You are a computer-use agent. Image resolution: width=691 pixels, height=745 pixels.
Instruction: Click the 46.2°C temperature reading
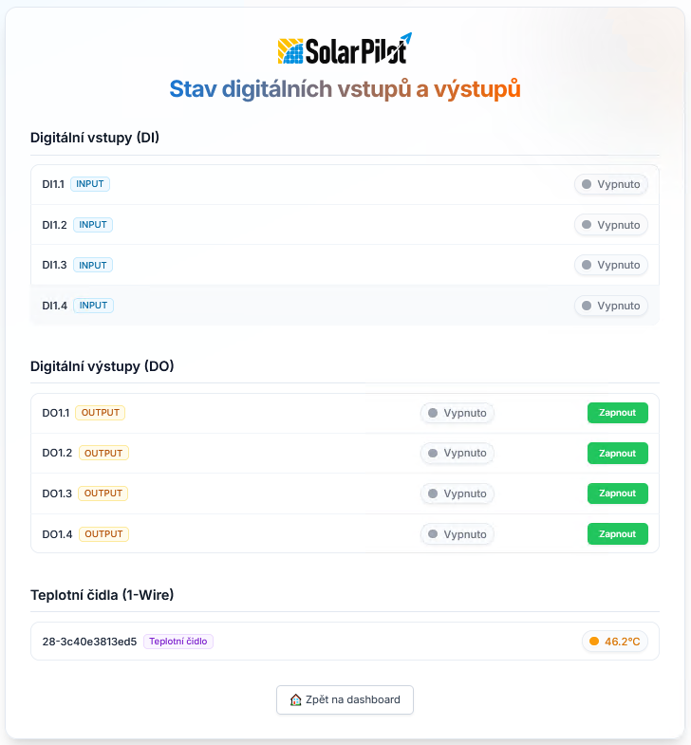tap(622, 642)
